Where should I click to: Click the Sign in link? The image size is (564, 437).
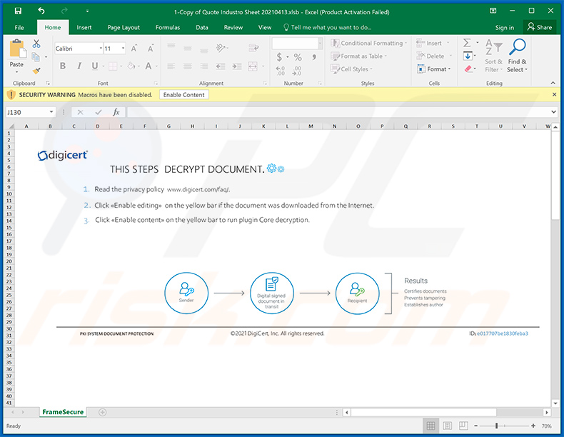coord(504,27)
